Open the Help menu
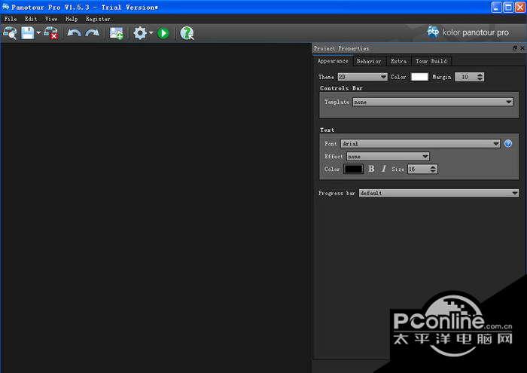The image size is (527, 373). 72,19
